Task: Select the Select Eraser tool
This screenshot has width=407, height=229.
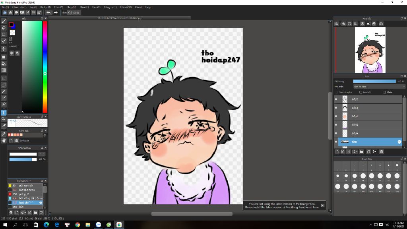Action: [x=4, y=105]
